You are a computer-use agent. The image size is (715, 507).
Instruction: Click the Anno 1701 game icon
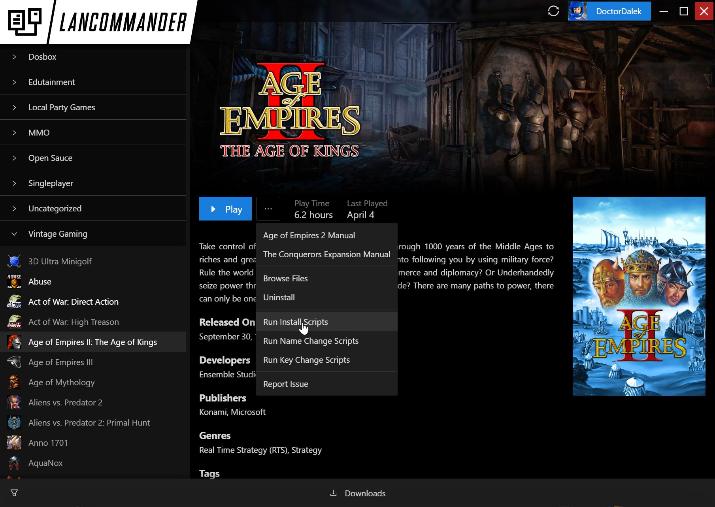[14, 443]
